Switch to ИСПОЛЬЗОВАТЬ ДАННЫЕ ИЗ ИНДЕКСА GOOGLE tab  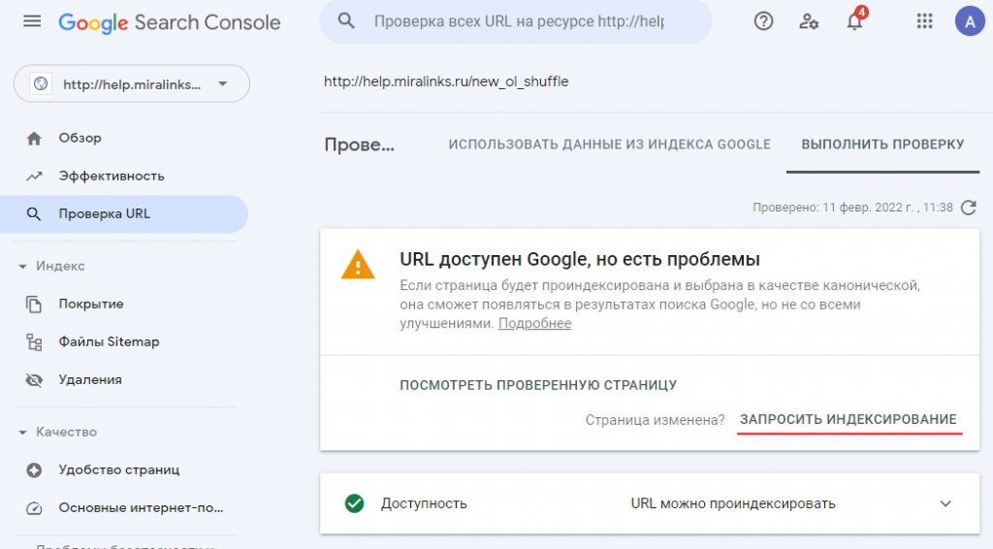click(x=610, y=145)
